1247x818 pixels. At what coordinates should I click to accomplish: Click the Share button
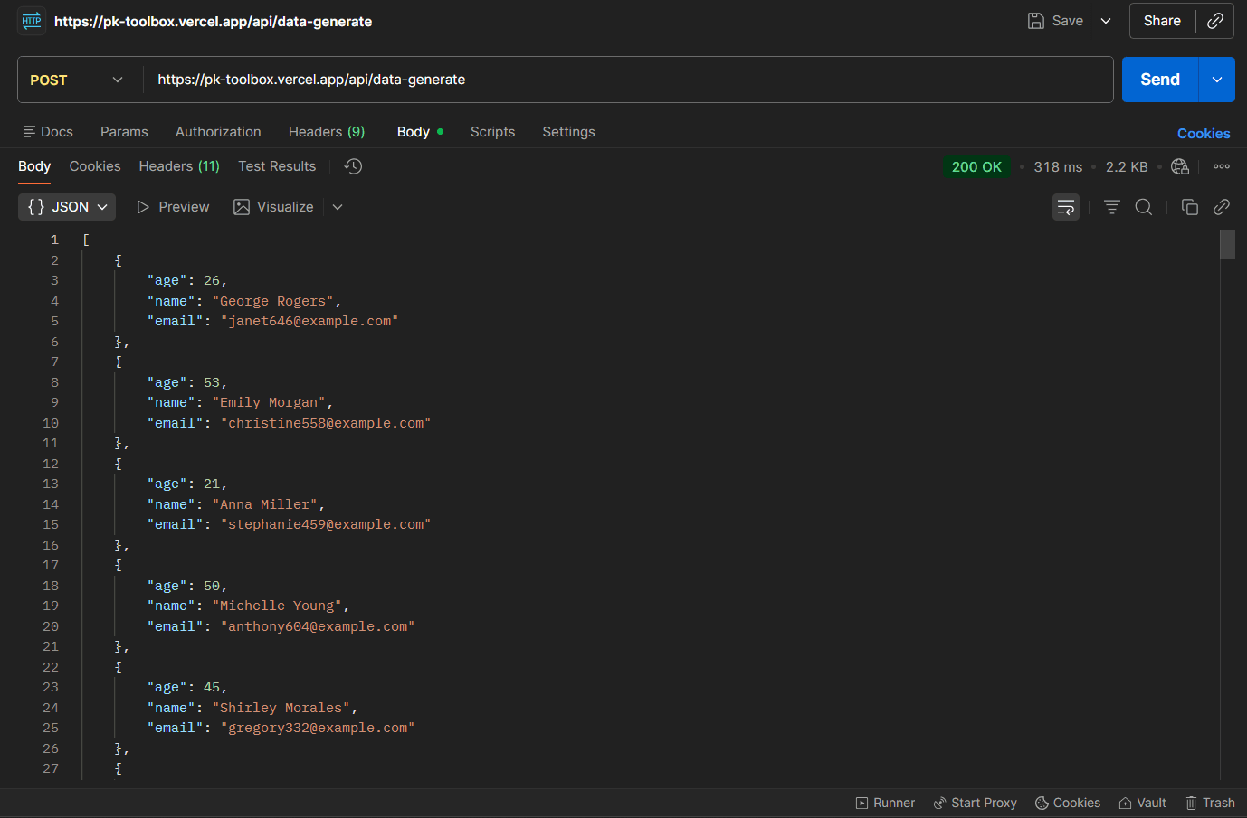tap(1162, 21)
